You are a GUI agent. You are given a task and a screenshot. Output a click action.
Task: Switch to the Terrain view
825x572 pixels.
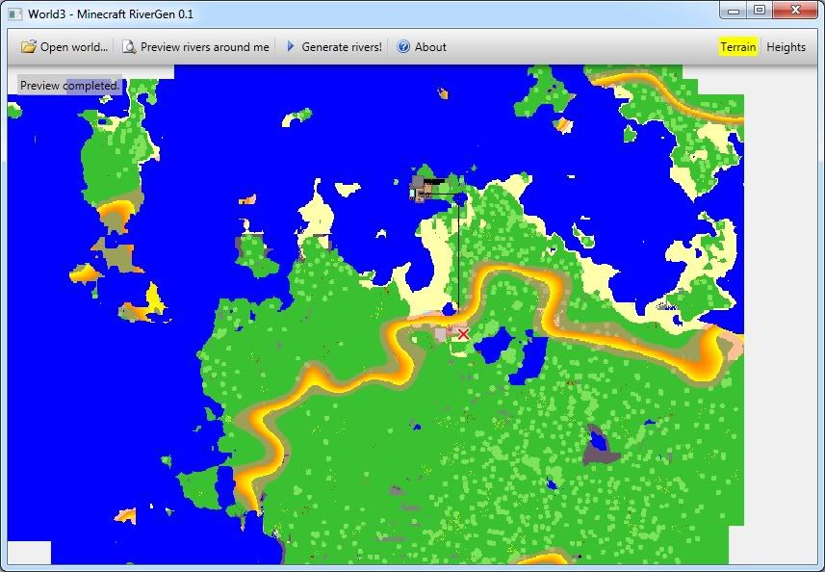pyautogui.click(x=737, y=47)
